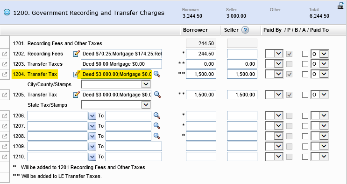Click Recording Fees borrower amount 244.50 field

coord(201,54)
